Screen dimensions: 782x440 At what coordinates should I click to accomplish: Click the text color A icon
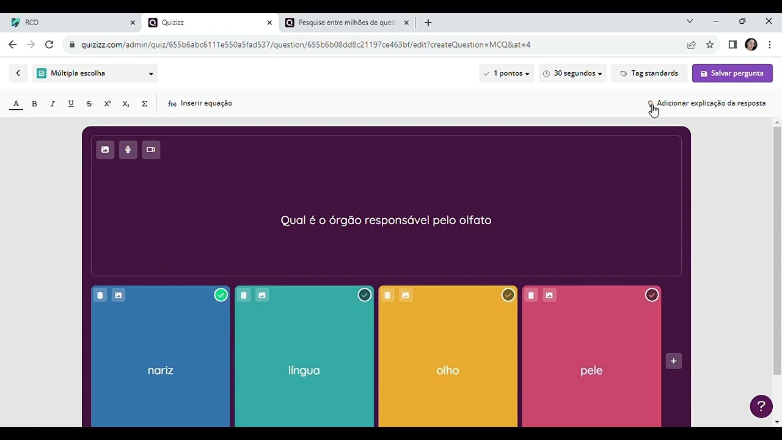(x=16, y=104)
